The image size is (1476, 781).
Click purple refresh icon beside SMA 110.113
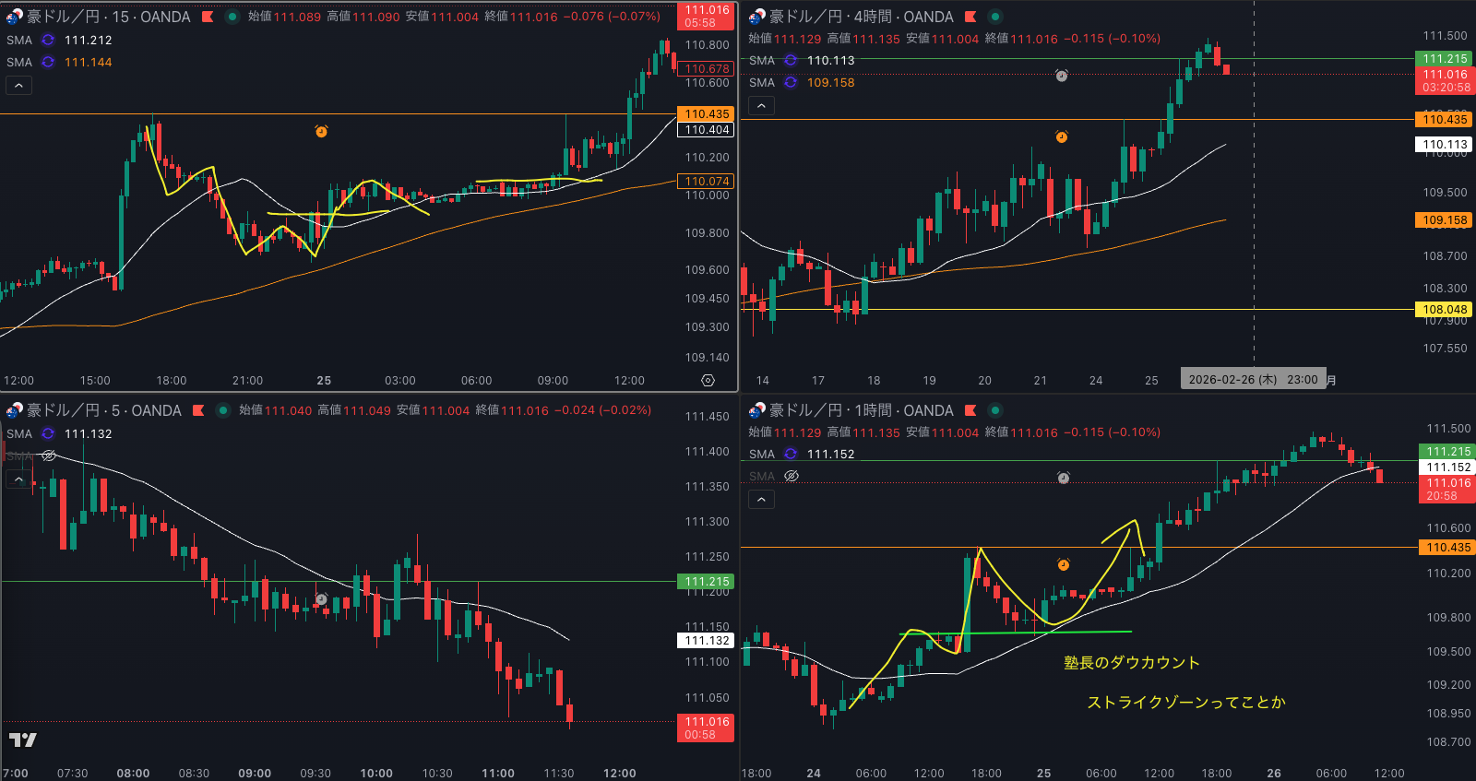click(791, 60)
